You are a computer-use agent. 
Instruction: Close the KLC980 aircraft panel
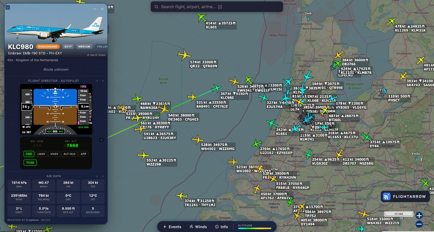pos(102,9)
